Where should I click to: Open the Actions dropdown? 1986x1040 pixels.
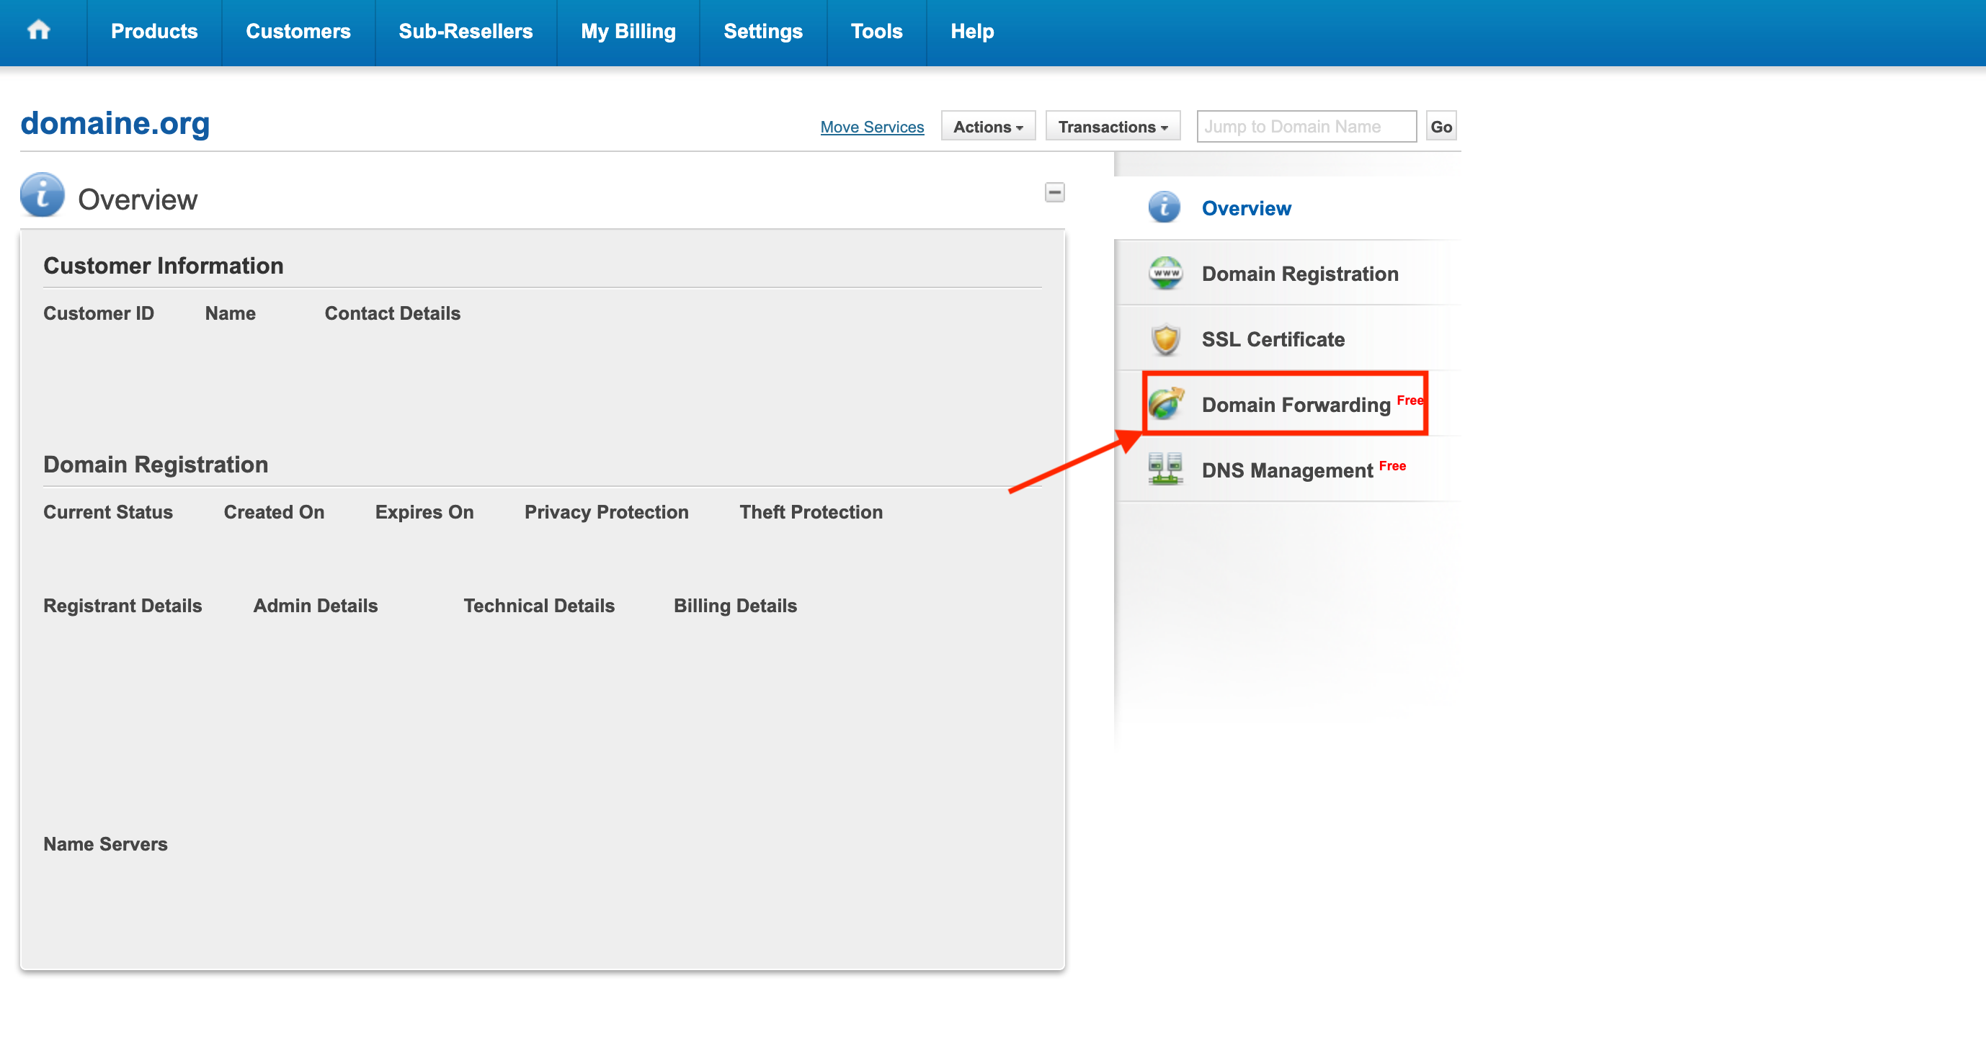988,126
